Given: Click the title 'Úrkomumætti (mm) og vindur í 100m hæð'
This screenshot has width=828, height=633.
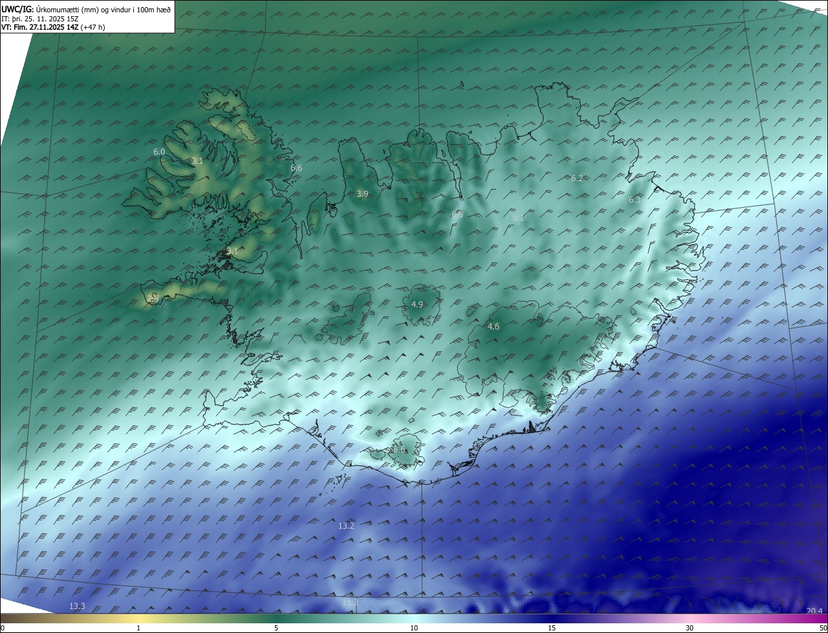Looking at the screenshot, I should pos(102,10).
